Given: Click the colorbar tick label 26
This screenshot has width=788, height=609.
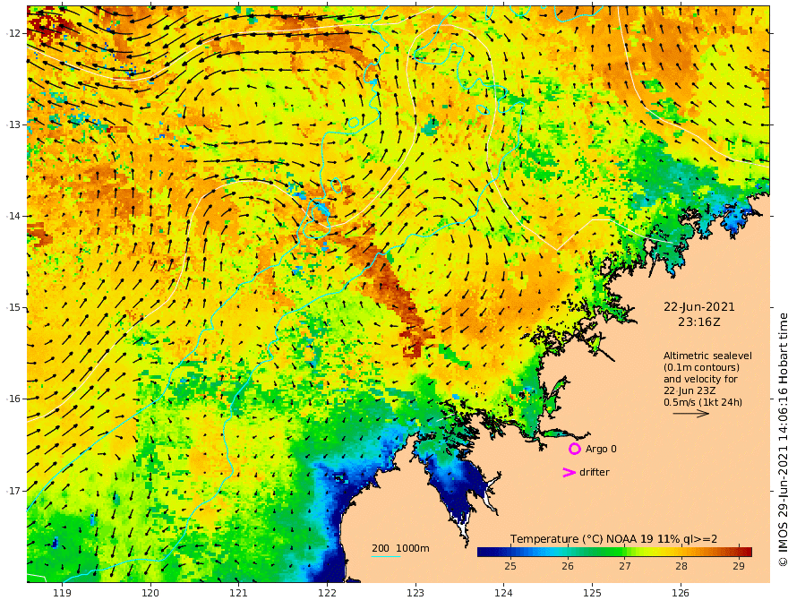Looking at the screenshot, I should point(568,566).
